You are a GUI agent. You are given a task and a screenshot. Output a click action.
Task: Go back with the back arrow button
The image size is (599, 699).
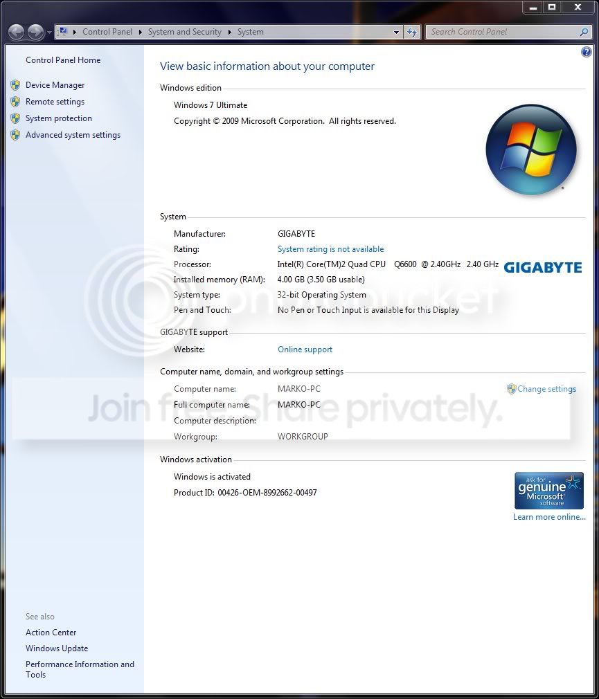[x=17, y=32]
